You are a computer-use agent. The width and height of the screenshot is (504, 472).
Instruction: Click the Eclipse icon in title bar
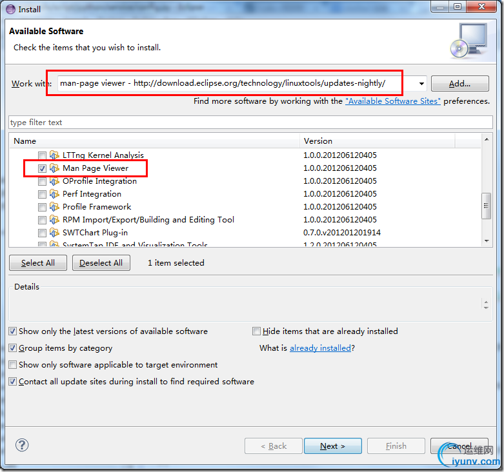point(10,9)
